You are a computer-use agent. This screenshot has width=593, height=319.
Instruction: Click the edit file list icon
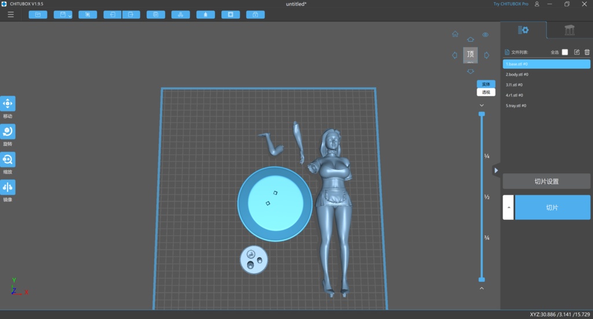pyautogui.click(x=577, y=52)
